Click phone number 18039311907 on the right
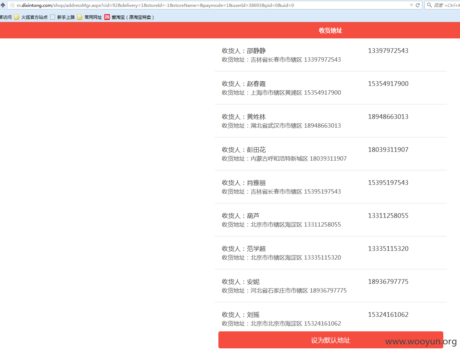The width and height of the screenshot is (460, 352). click(388, 150)
